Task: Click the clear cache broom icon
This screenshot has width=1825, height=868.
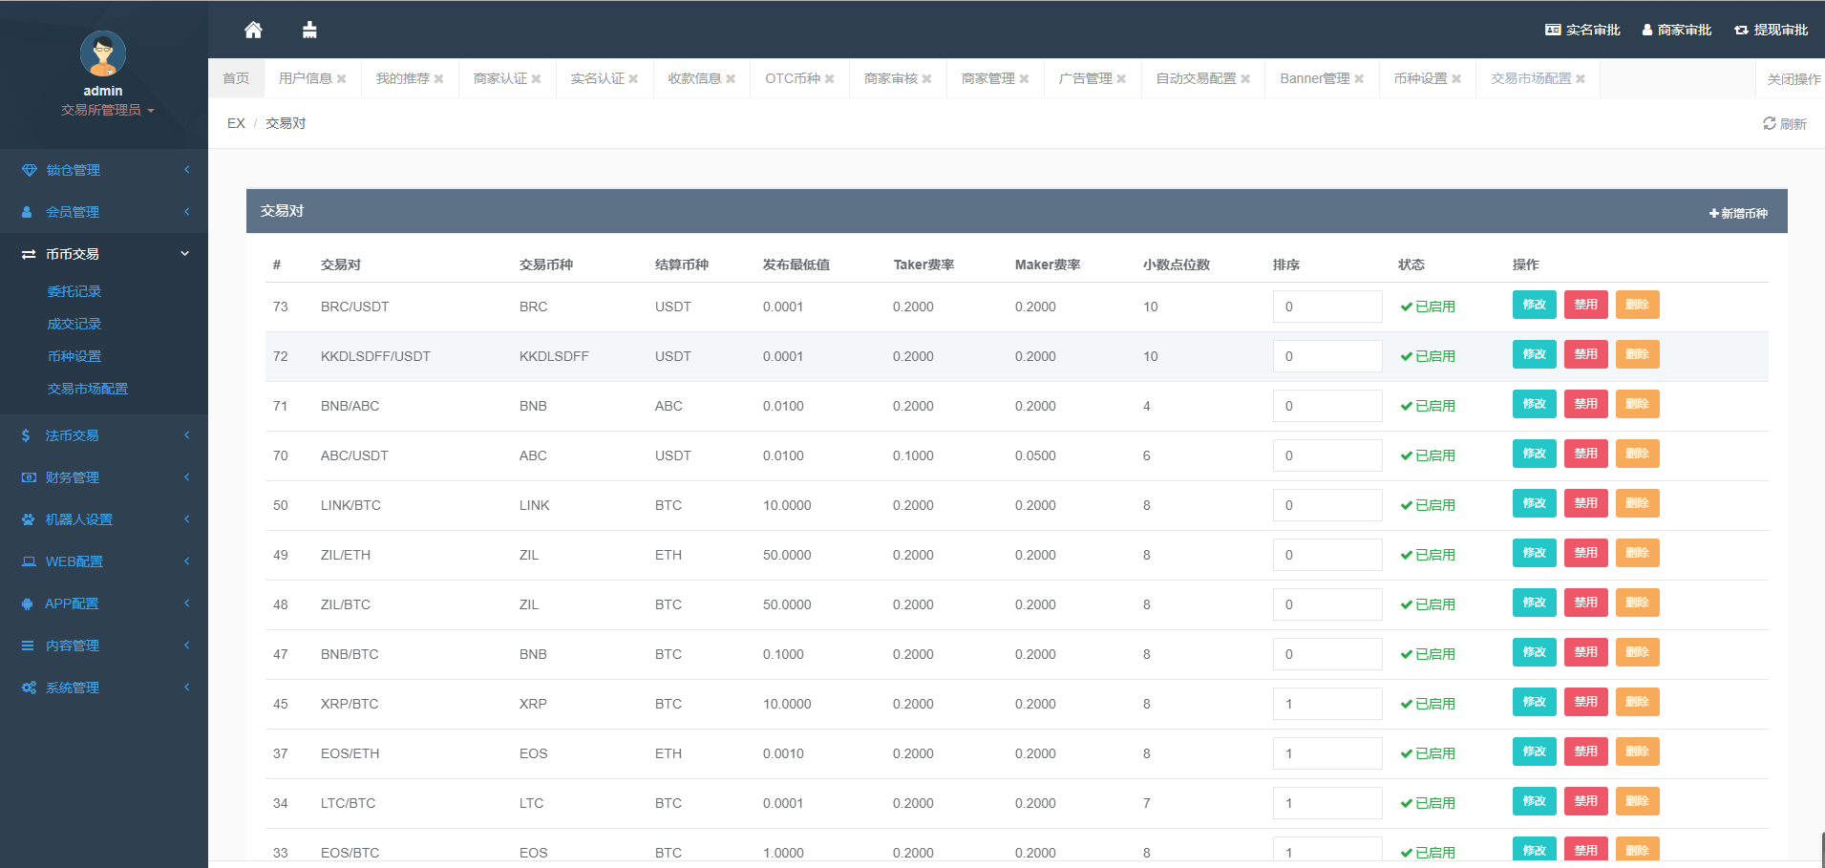Action: coord(309,30)
